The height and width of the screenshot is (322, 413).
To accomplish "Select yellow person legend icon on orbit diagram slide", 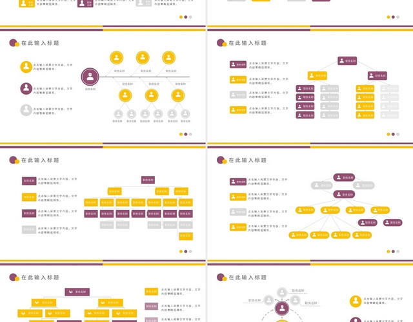I will [356, 301].
